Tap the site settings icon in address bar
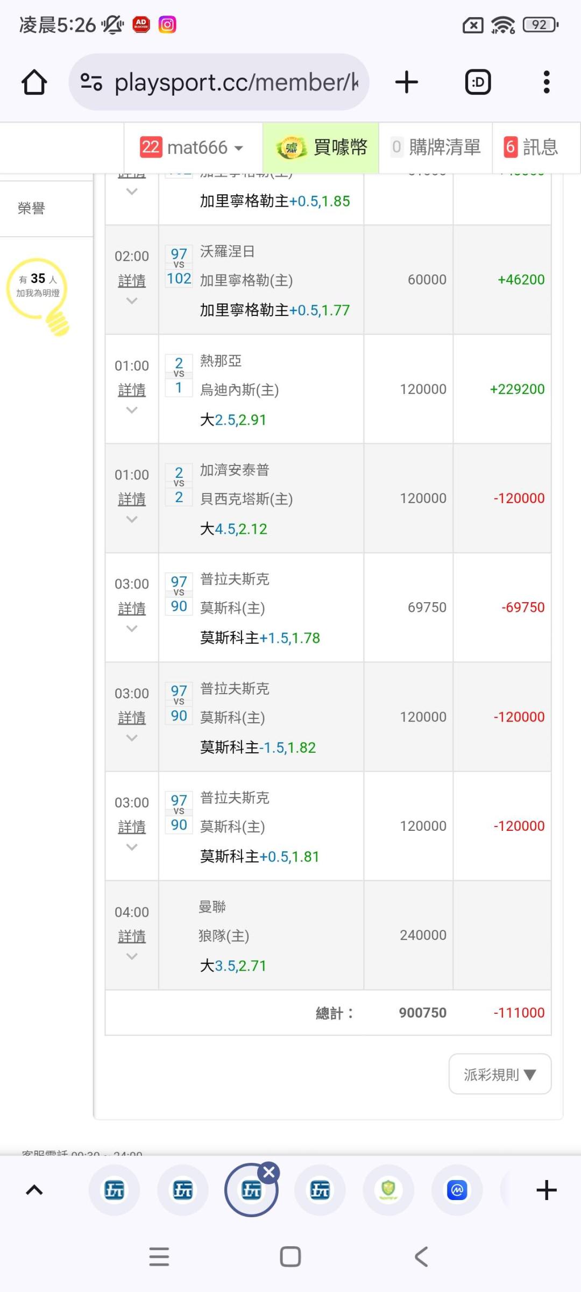This screenshot has height=1292, width=581. [91, 82]
